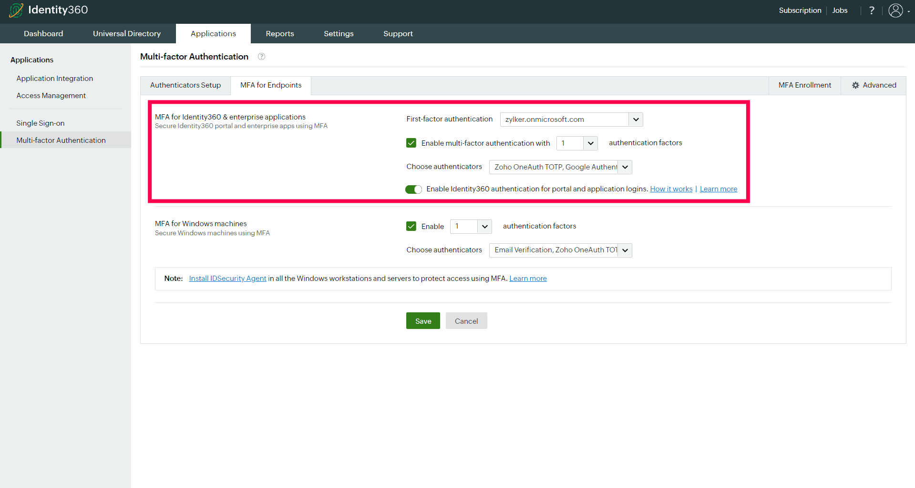Switch off Identity360 authentication toggle

point(413,189)
